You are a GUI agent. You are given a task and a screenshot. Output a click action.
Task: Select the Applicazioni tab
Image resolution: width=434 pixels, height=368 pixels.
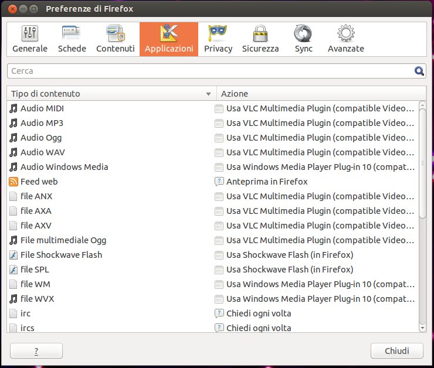(x=169, y=39)
